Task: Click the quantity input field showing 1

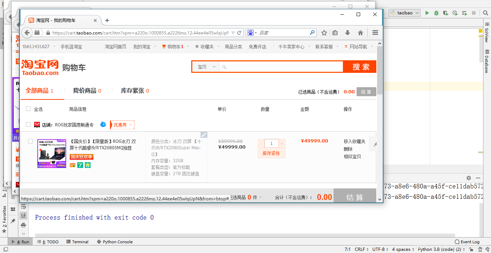Action: point(271,144)
